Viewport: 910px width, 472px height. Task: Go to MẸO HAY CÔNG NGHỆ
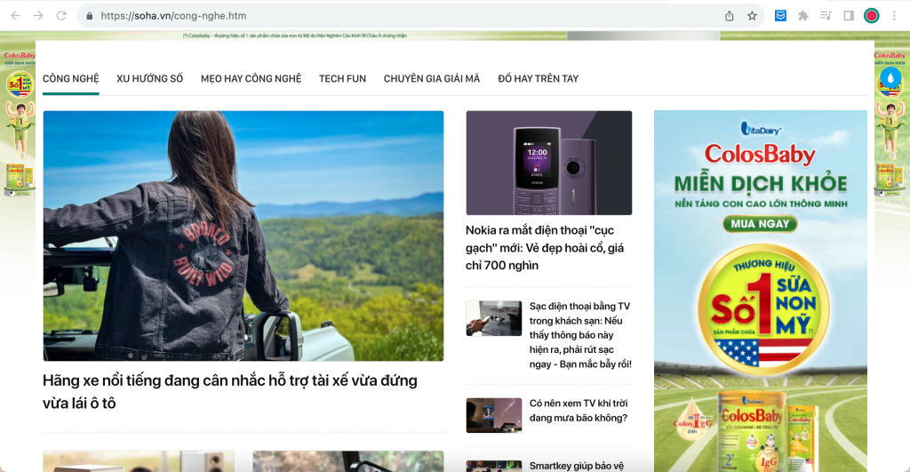point(251,79)
